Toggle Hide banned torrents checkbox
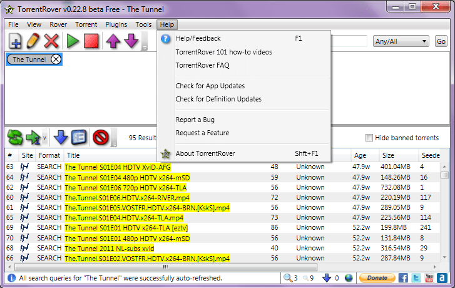This screenshot has height=288, width=455. point(369,138)
